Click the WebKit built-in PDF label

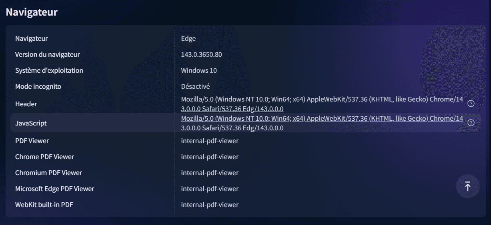coord(44,205)
